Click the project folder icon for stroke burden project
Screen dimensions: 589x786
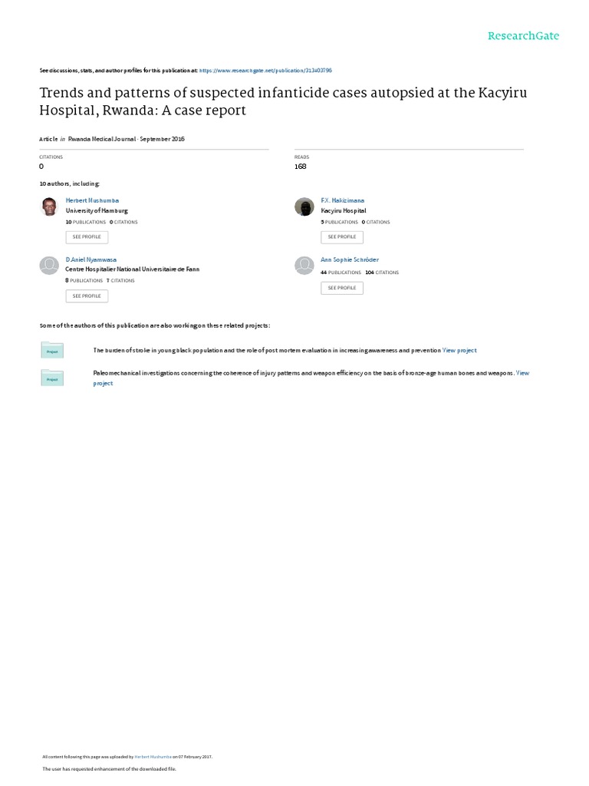52,350
